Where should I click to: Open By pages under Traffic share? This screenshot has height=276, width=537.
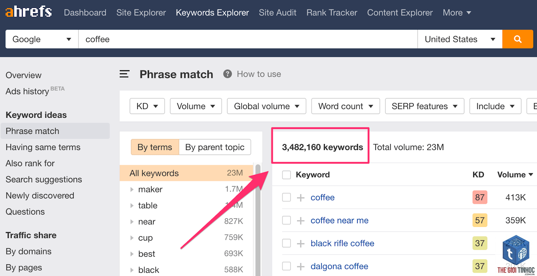(x=24, y=268)
